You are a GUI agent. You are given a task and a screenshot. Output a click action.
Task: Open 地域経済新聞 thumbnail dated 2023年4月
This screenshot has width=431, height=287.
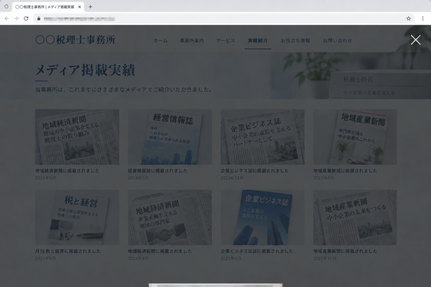pyautogui.click(x=170, y=217)
